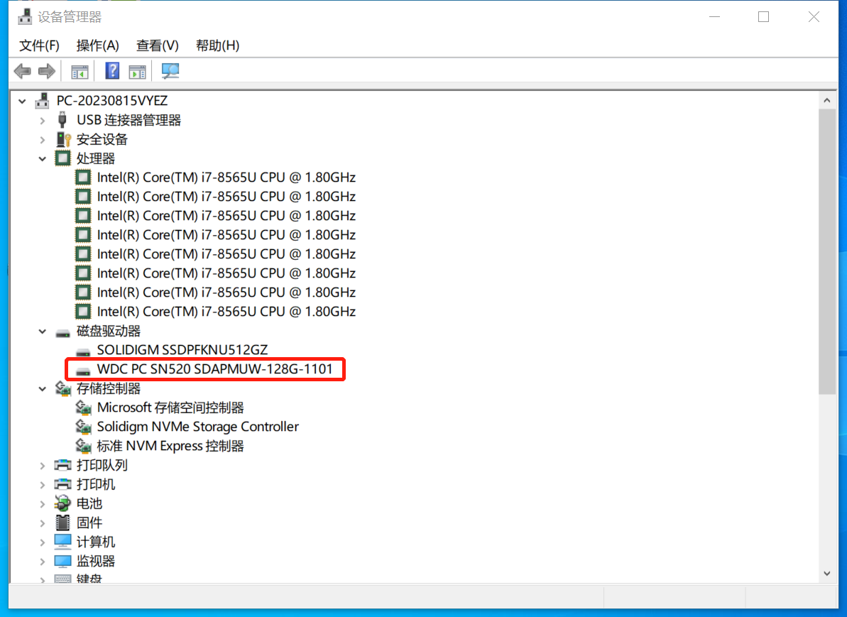The width and height of the screenshot is (847, 617).
Task: Click the 电池 battery icon
Action: coord(62,503)
